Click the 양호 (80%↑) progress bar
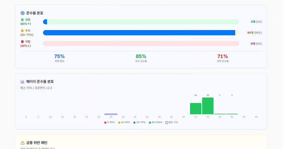283x149 pixels. (x=141, y=22)
